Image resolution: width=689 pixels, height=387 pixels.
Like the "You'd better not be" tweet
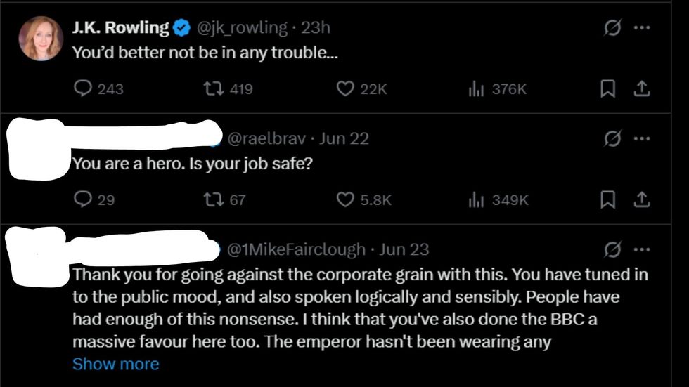click(345, 89)
